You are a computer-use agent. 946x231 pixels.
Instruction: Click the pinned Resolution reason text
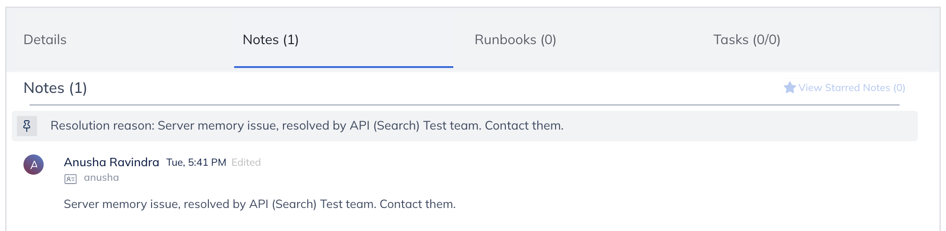tap(307, 126)
